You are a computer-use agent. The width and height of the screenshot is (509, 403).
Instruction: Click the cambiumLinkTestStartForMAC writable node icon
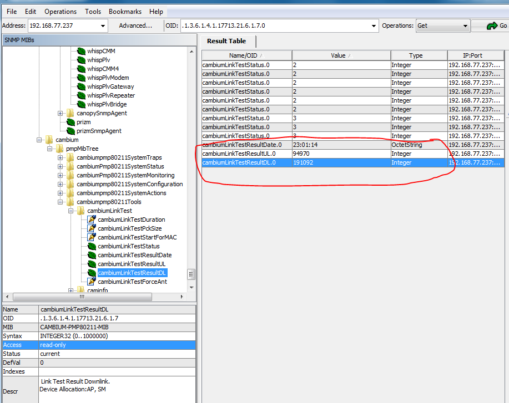[92, 237]
